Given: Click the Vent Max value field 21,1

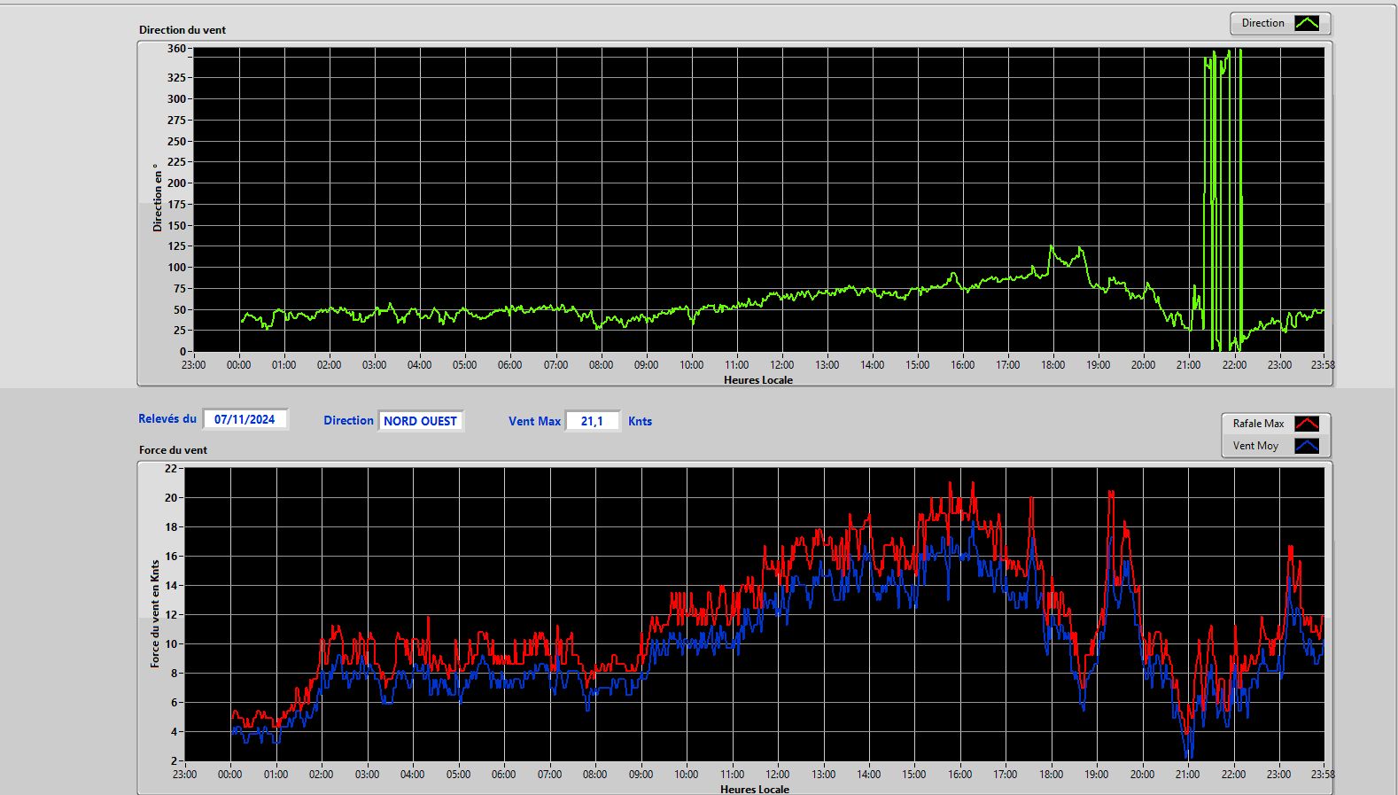Looking at the screenshot, I should click(592, 421).
